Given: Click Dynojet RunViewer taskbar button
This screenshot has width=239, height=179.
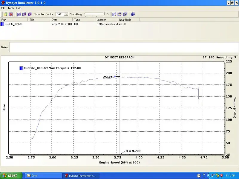Looking at the screenshot, I should pyautogui.click(x=81, y=176).
